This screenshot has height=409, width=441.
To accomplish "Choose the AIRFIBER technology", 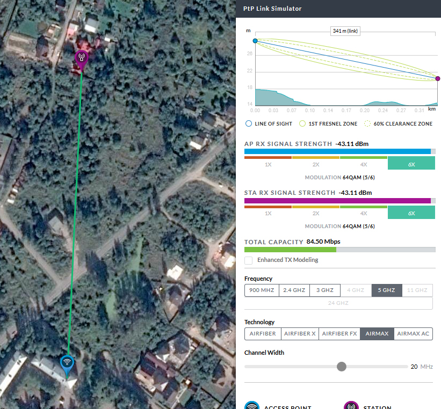I will point(263,334).
